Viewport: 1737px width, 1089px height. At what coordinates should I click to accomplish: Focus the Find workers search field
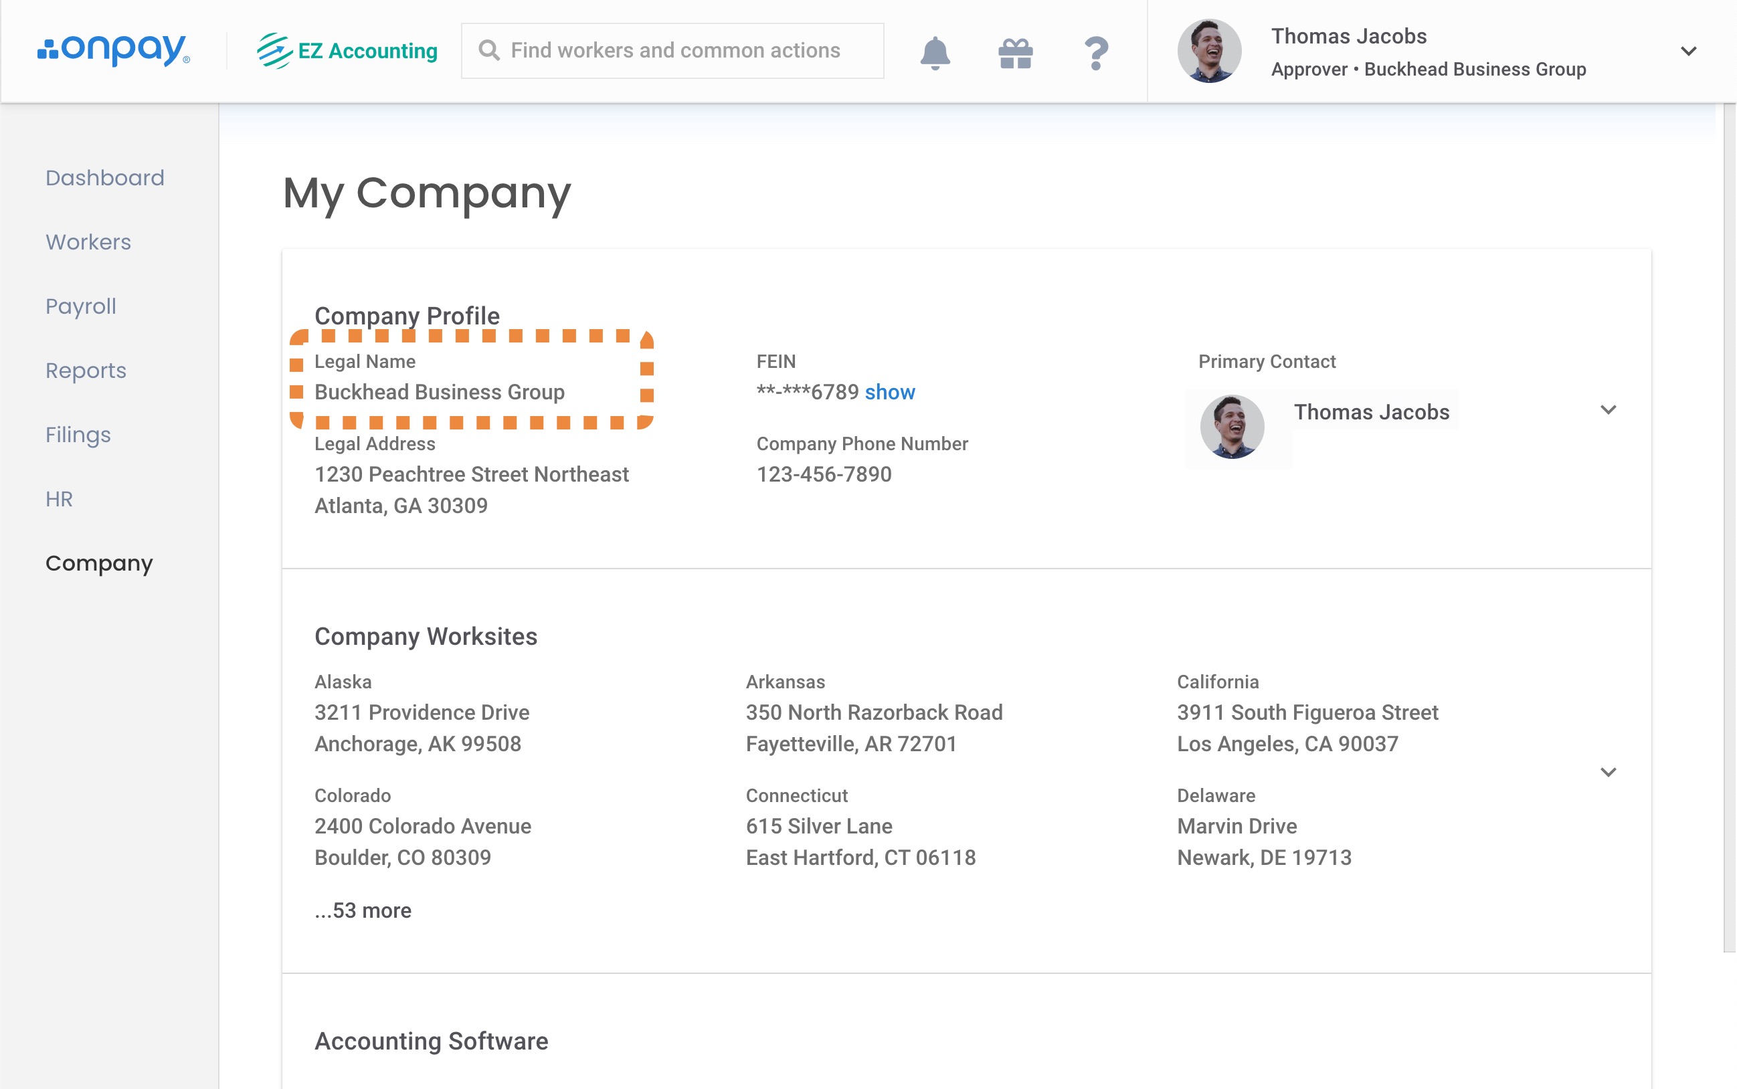click(672, 50)
